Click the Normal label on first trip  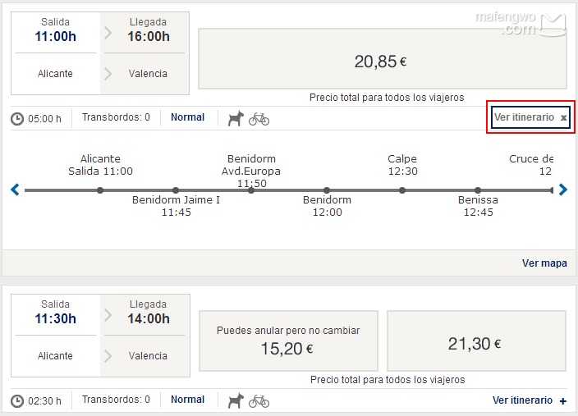point(187,117)
